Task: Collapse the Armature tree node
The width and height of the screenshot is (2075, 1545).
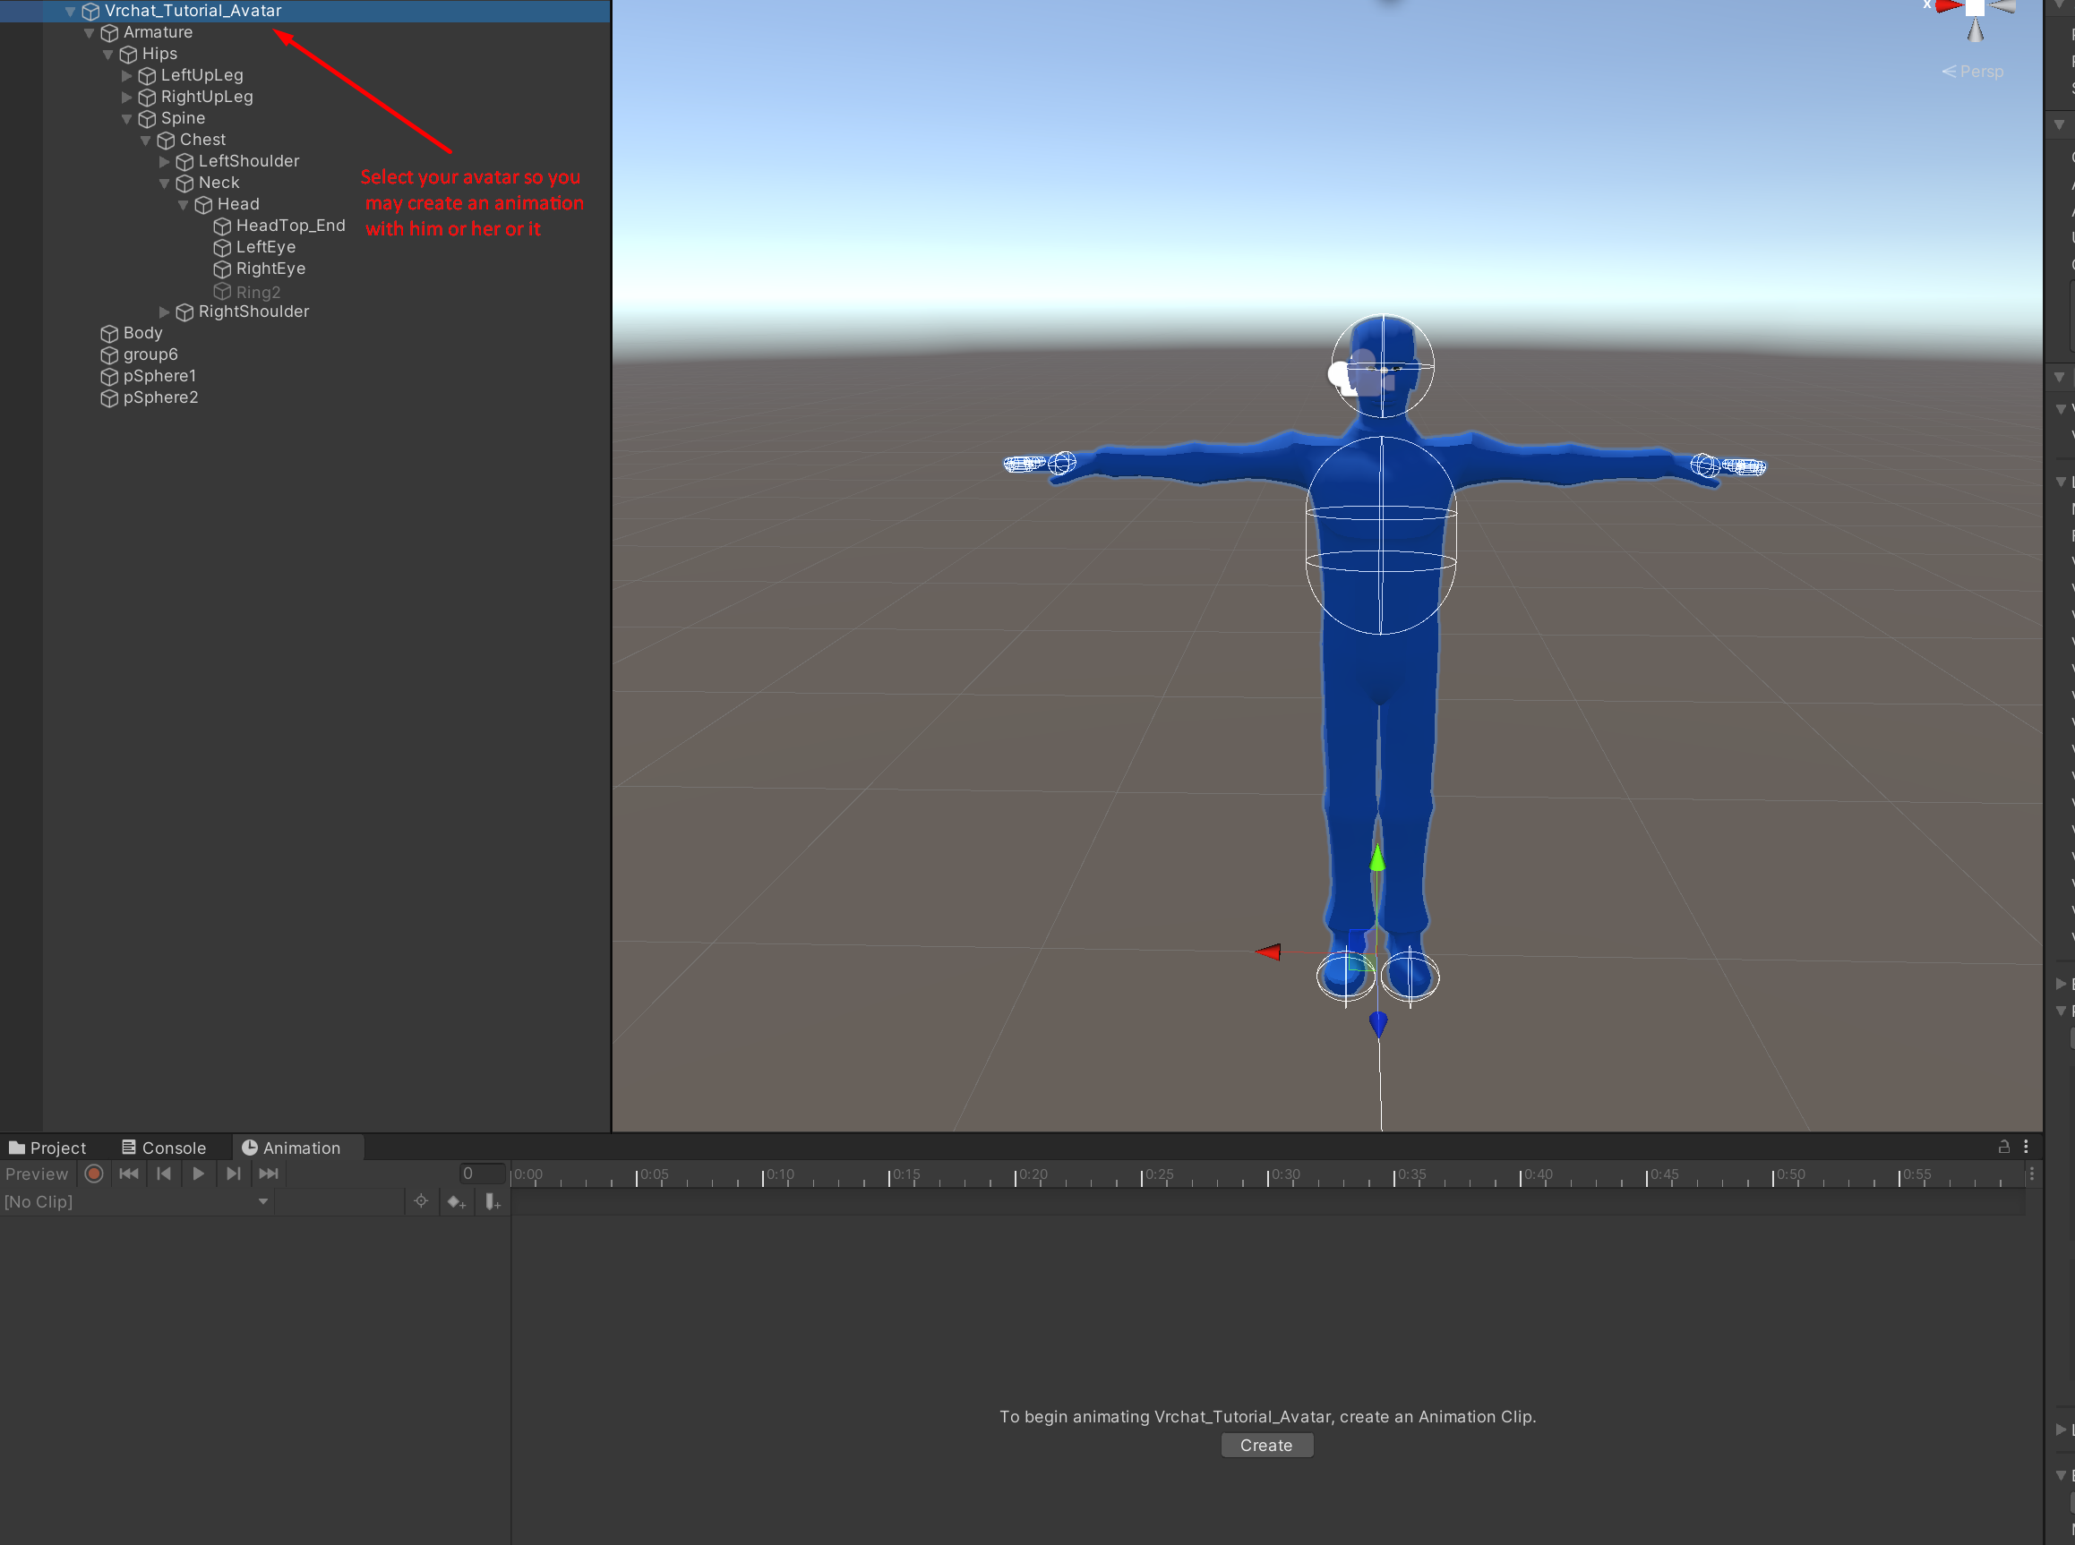Action: pos(90,33)
